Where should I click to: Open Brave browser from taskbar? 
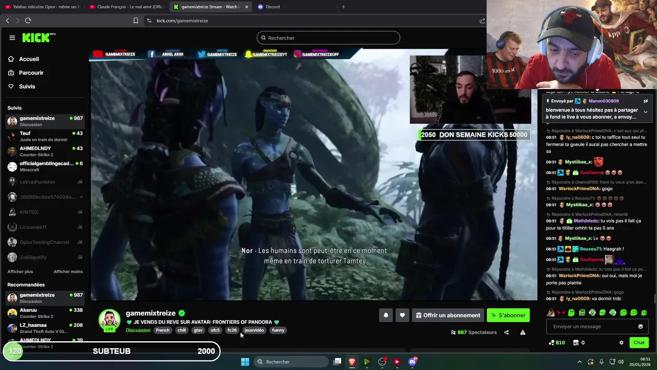point(352,362)
